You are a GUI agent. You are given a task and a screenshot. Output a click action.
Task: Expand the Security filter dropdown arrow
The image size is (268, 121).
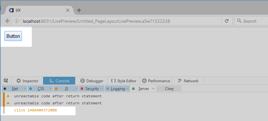(x=102, y=89)
